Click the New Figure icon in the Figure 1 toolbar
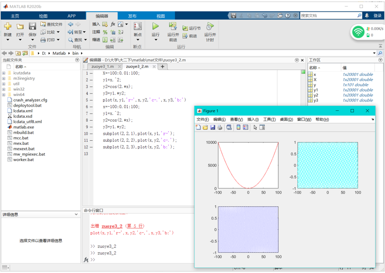 (x=198, y=127)
